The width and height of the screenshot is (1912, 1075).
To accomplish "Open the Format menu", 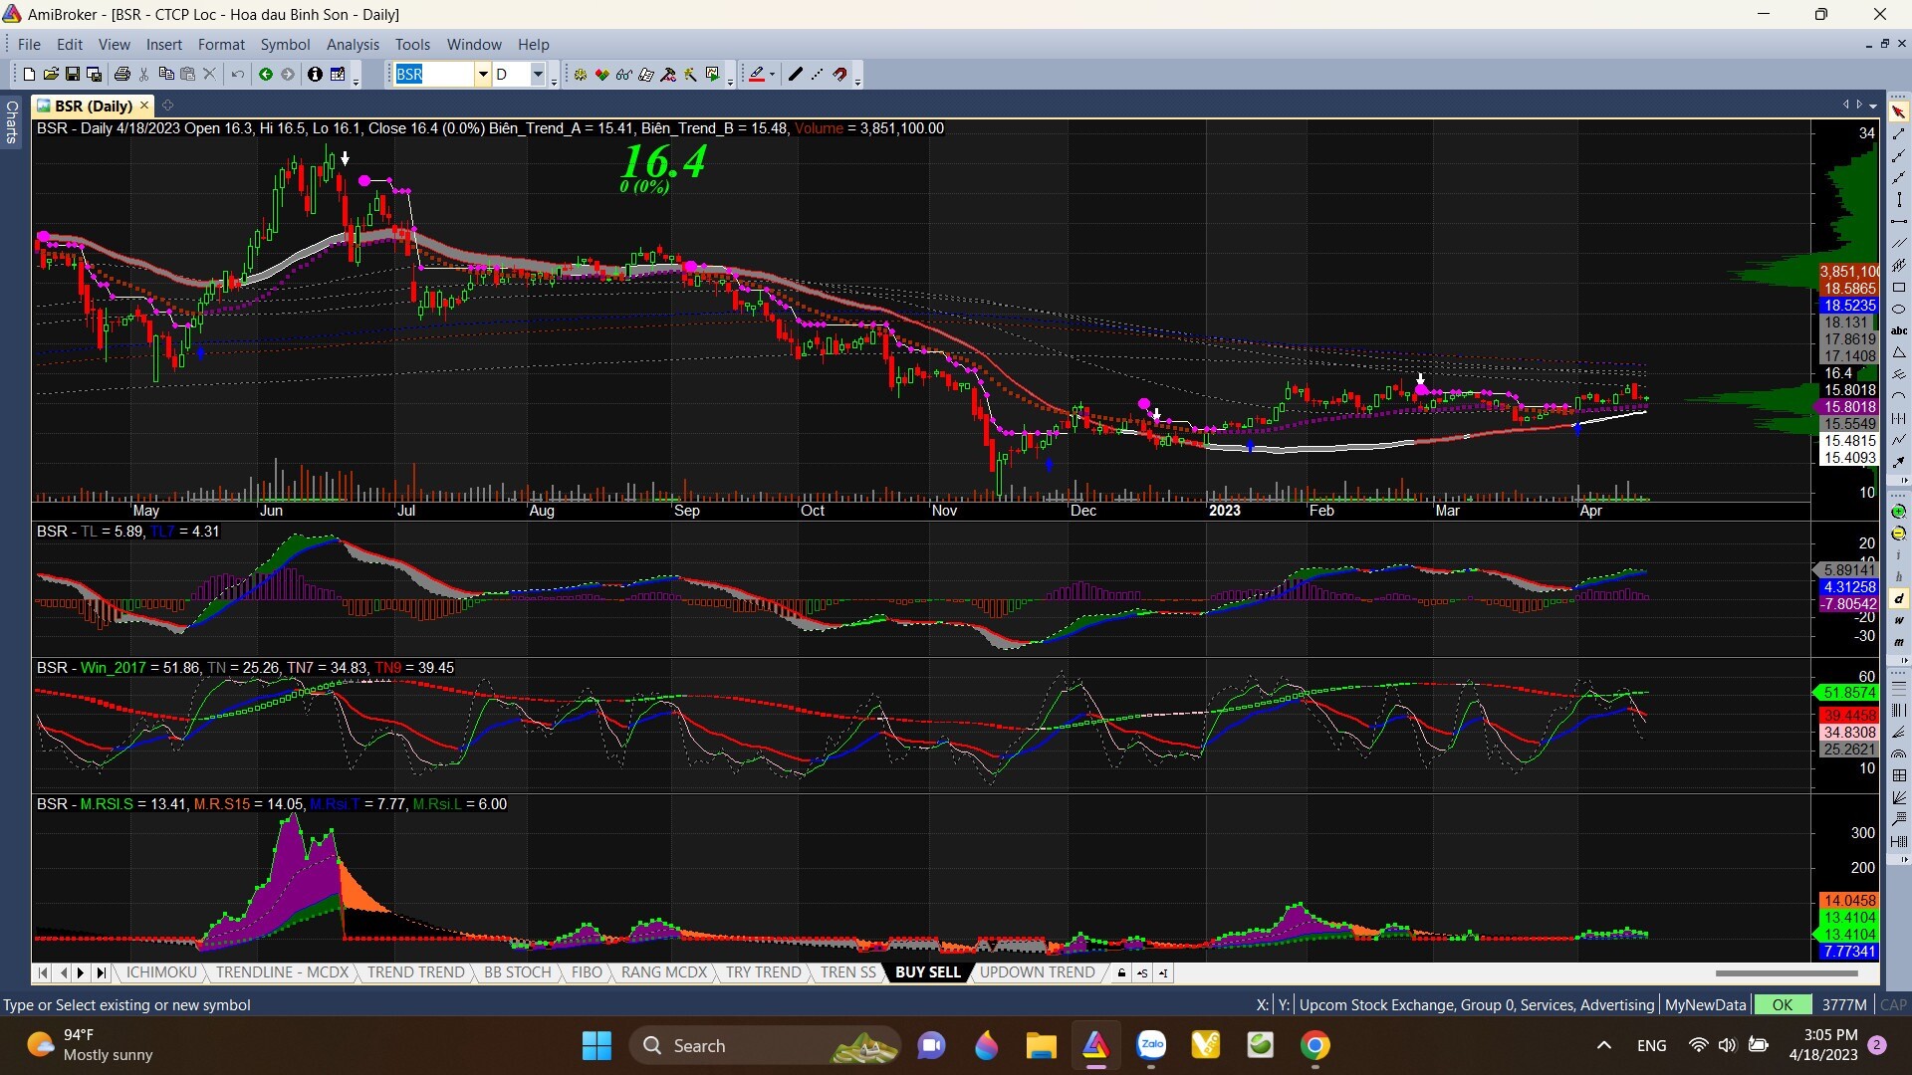I will pos(221,45).
